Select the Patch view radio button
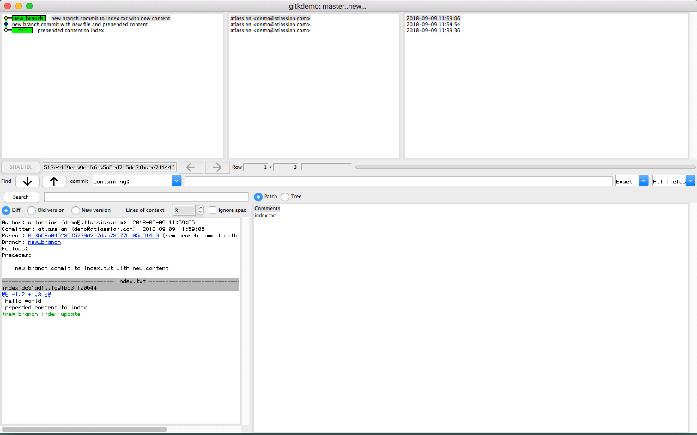Viewport: 697px width, 435px height. [x=259, y=197]
